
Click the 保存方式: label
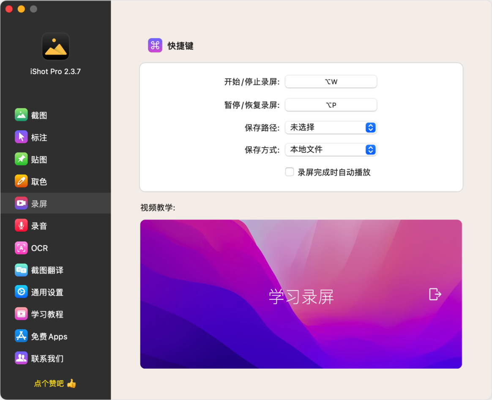[262, 150]
